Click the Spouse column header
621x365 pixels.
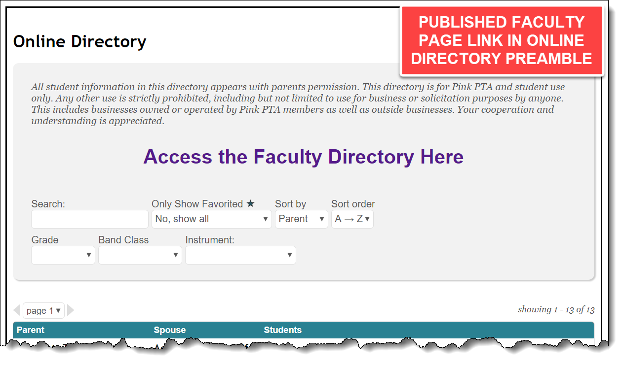pyautogui.click(x=169, y=330)
